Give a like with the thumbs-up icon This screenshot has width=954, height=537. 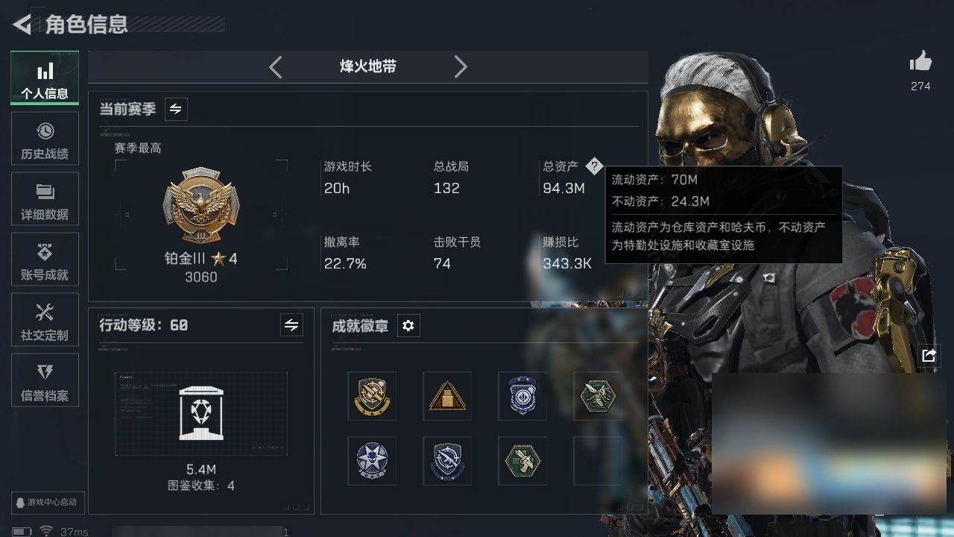click(x=920, y=62)
